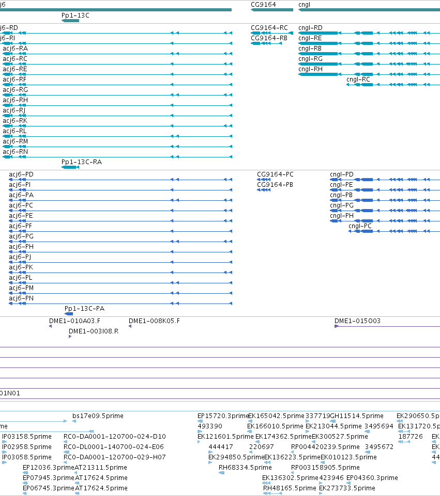Select the Pp1-13C-PA protein label
Image resolution: width=440 pixels, height=496 pixels.
pyautogui.click(x=85, y=309)
